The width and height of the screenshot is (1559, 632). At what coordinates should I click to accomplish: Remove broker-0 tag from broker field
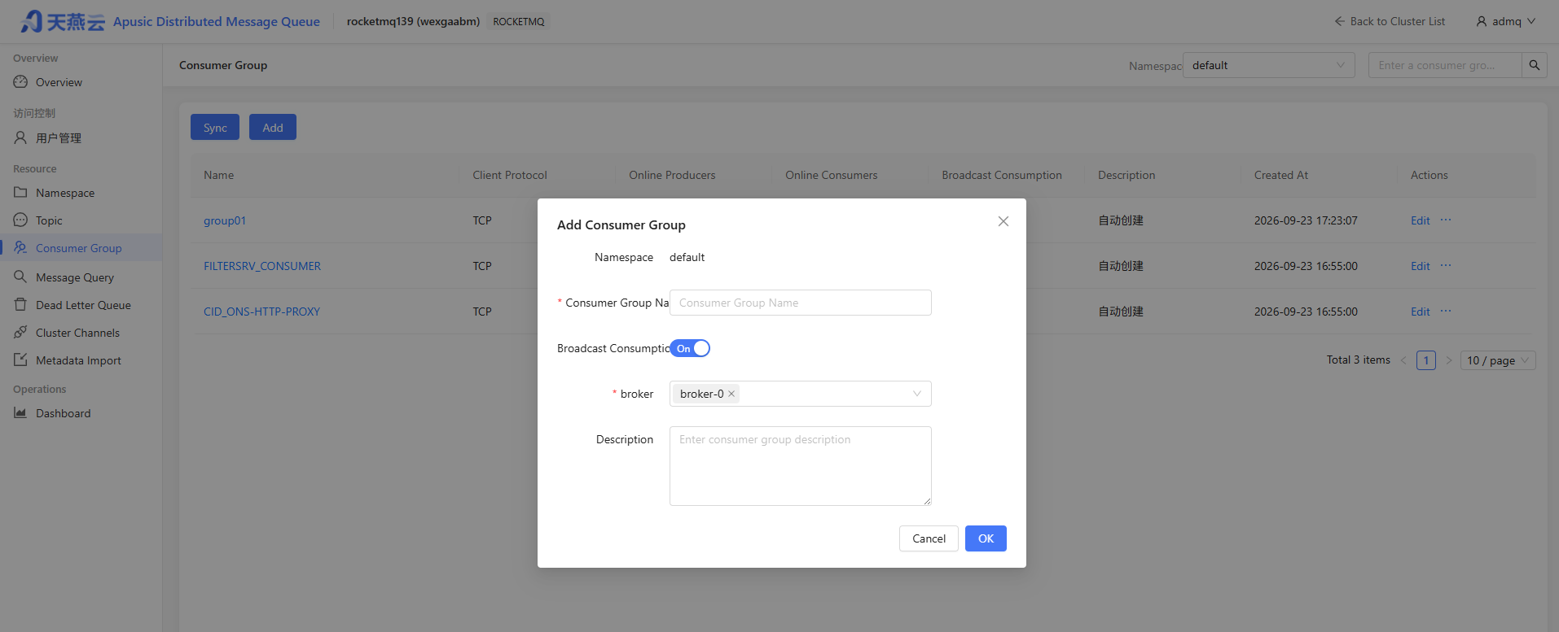coord(731,394)
